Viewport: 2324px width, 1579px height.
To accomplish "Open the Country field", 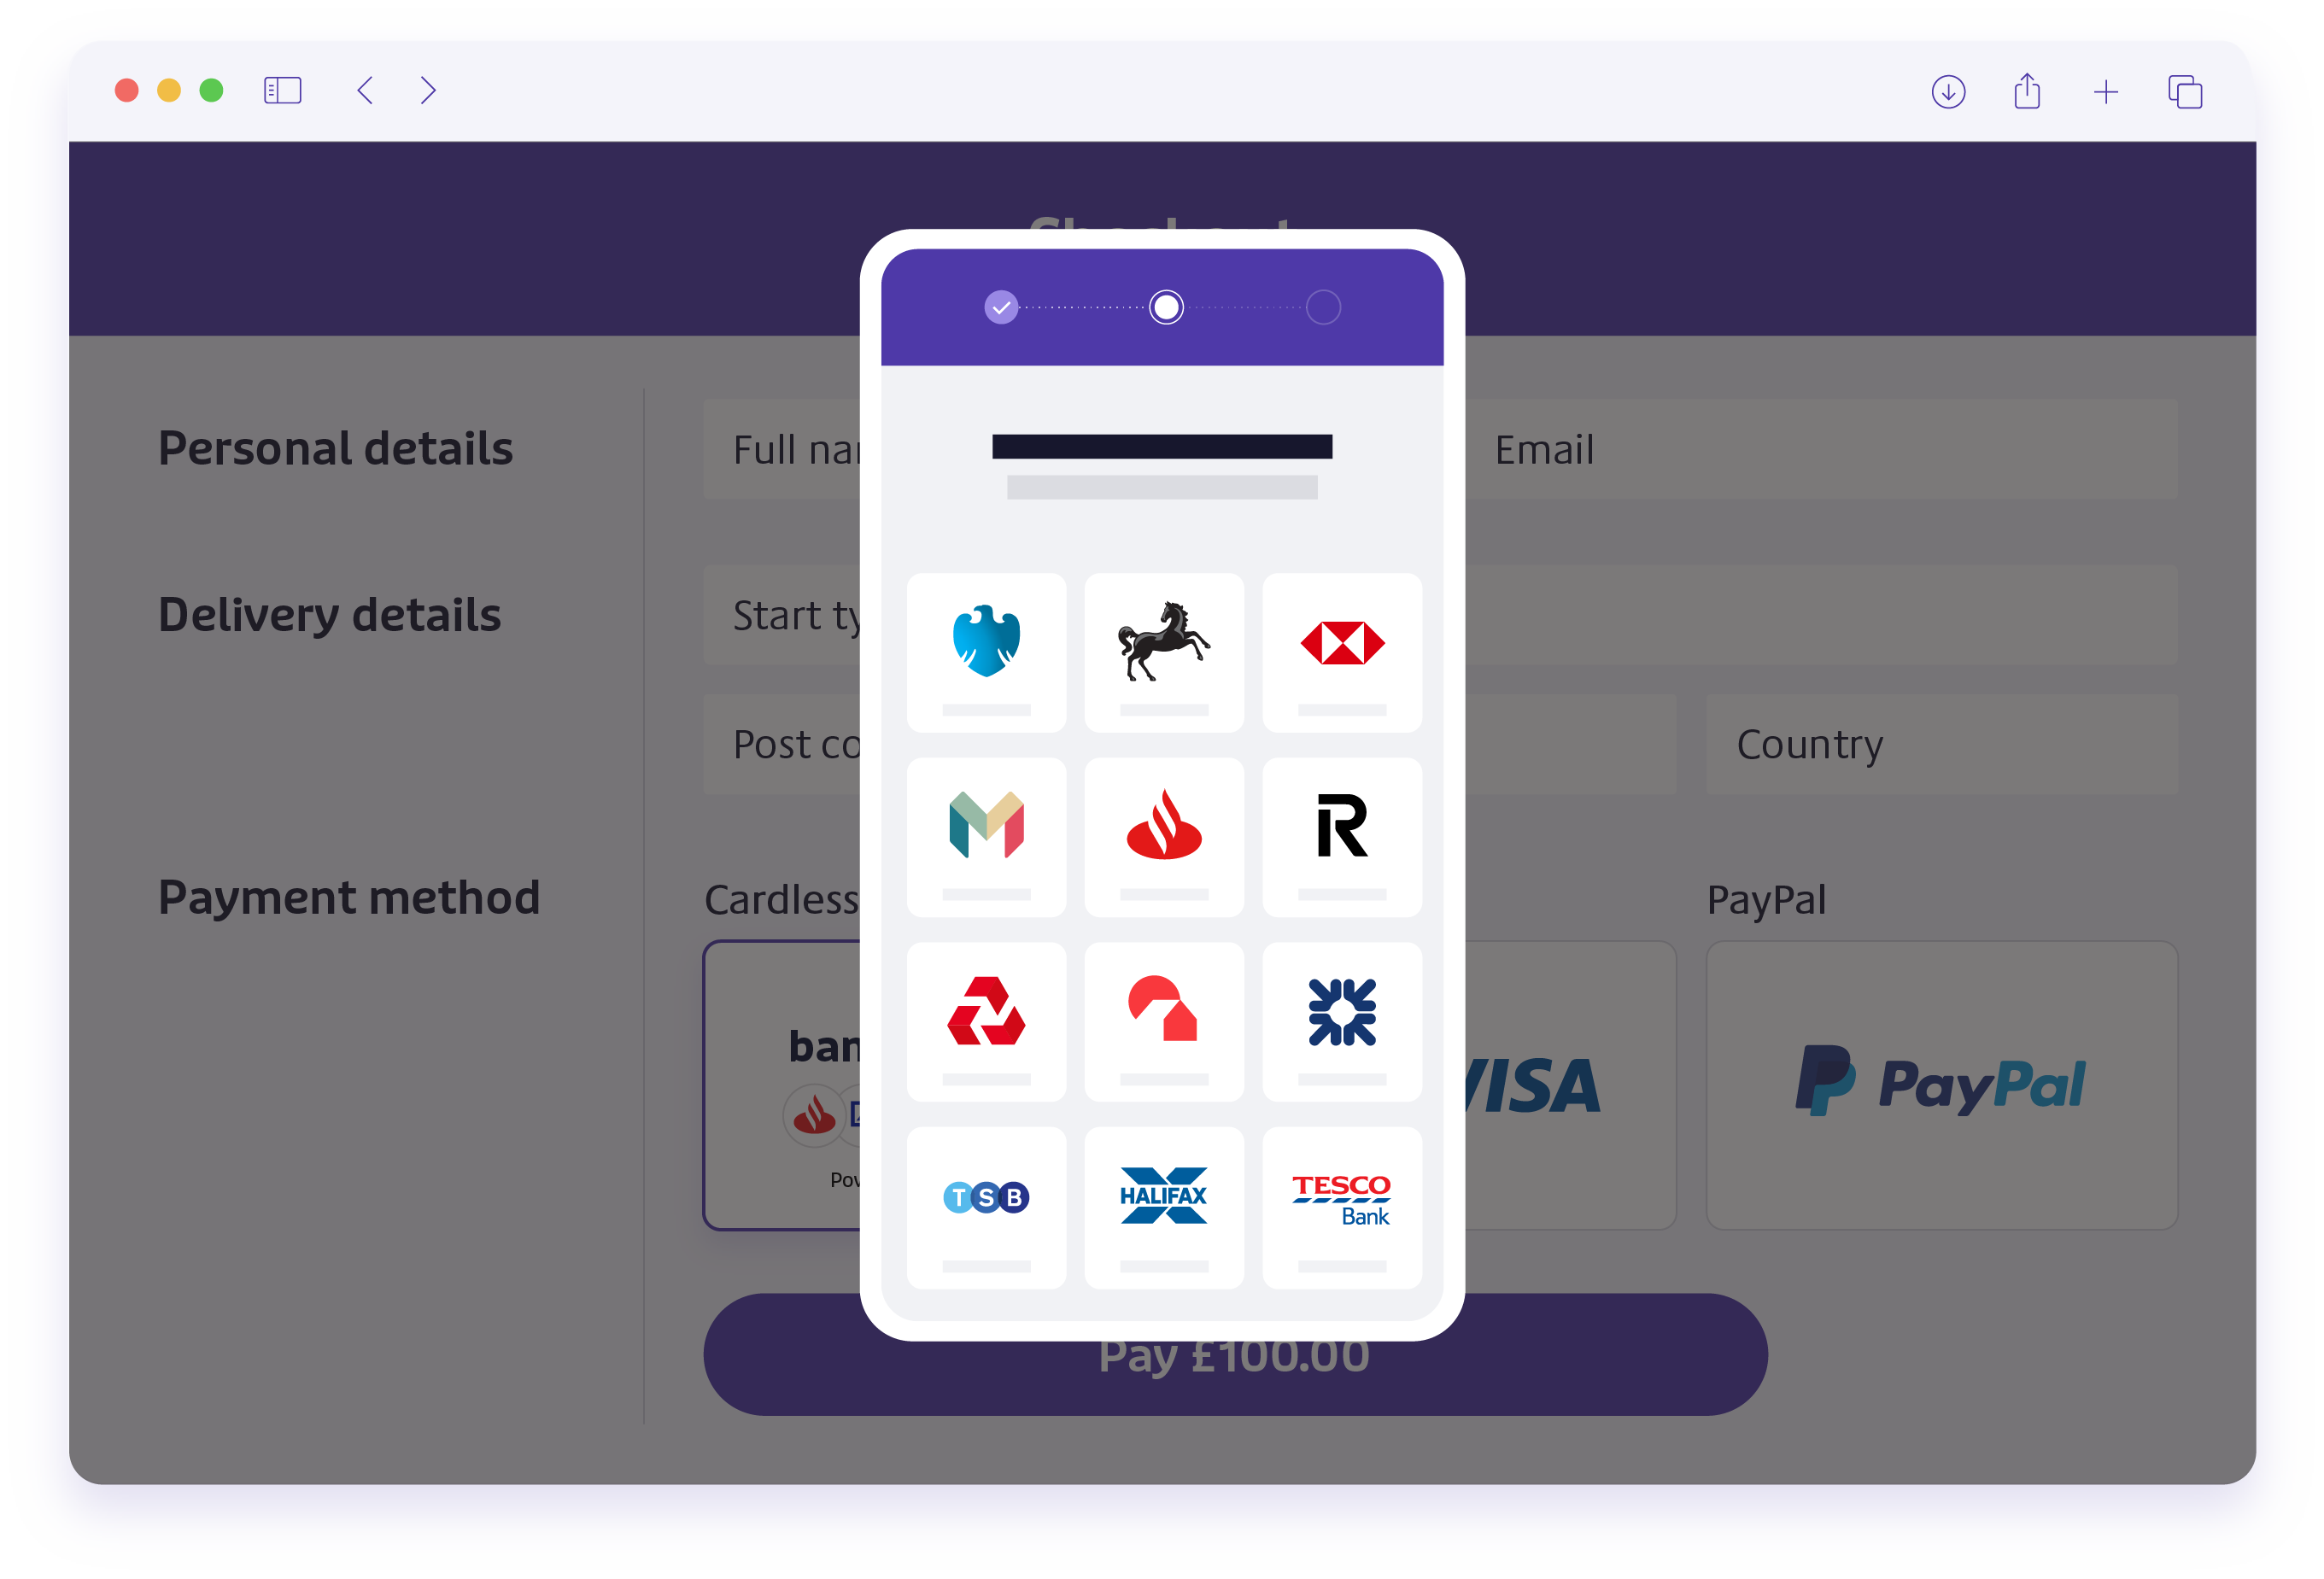I will pos(1941,744).
